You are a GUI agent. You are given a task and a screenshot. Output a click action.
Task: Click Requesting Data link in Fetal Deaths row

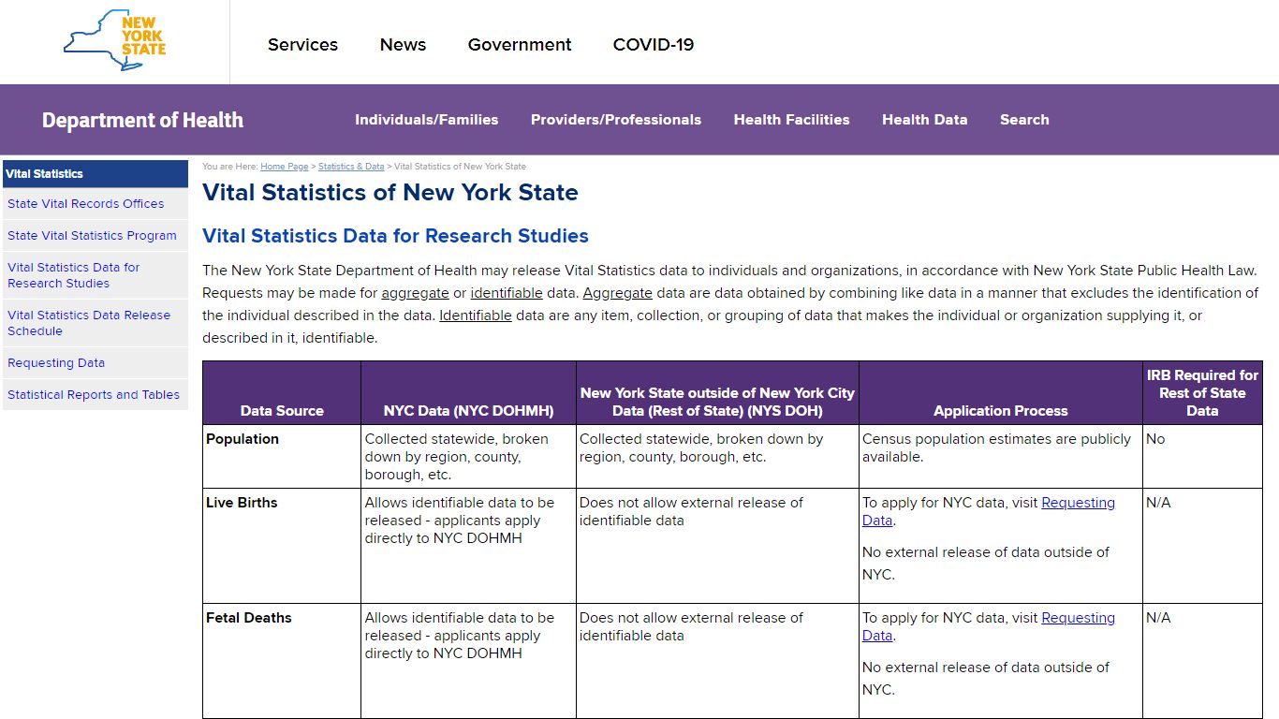coord(1078,618)
